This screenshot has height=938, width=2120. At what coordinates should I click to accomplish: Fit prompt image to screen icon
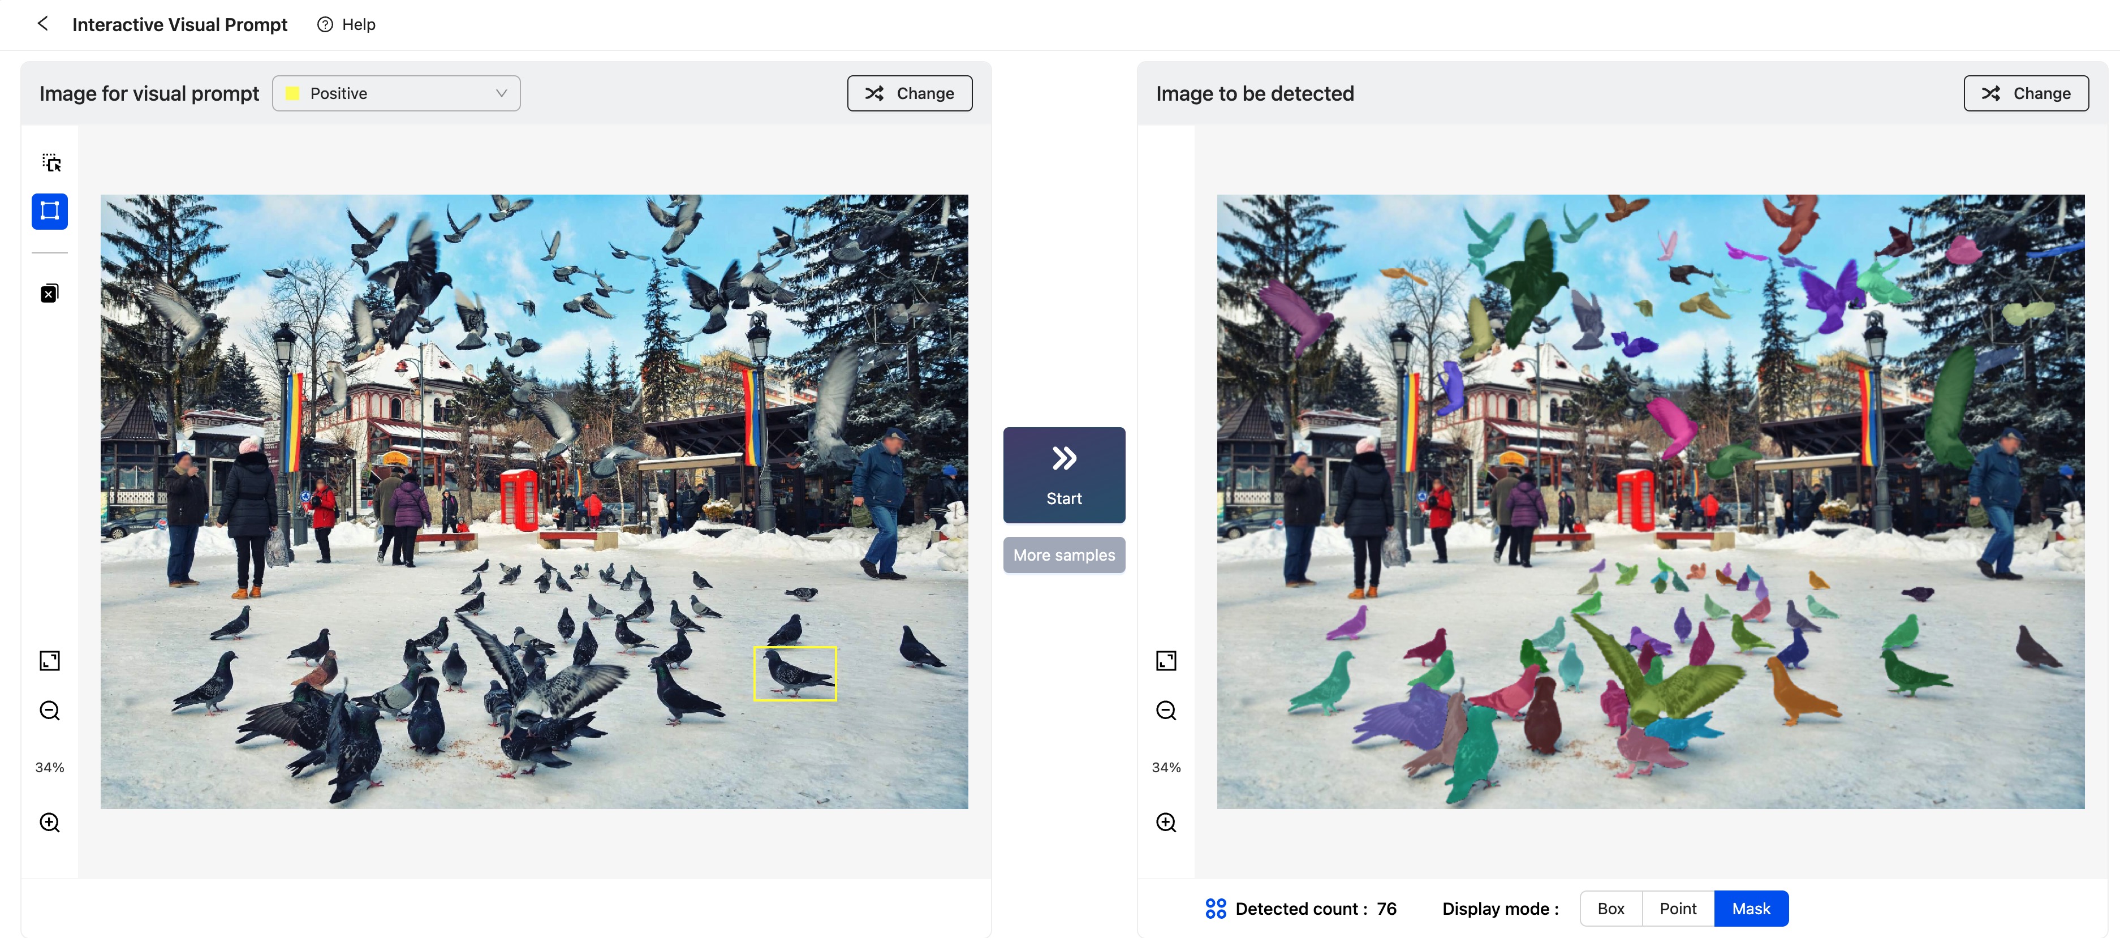(50, 661)
